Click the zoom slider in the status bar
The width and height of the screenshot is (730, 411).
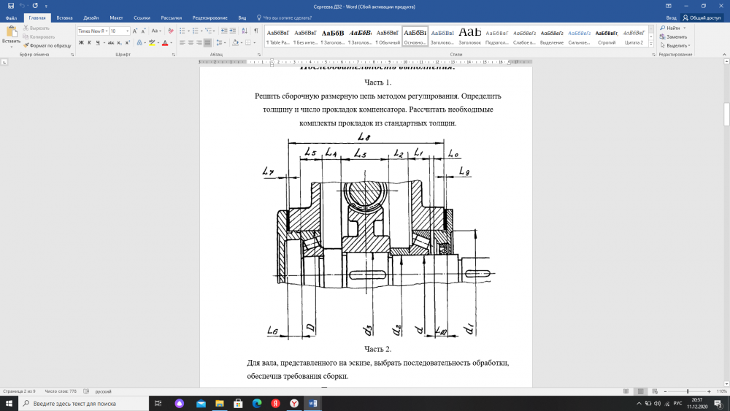coord(688,391)
